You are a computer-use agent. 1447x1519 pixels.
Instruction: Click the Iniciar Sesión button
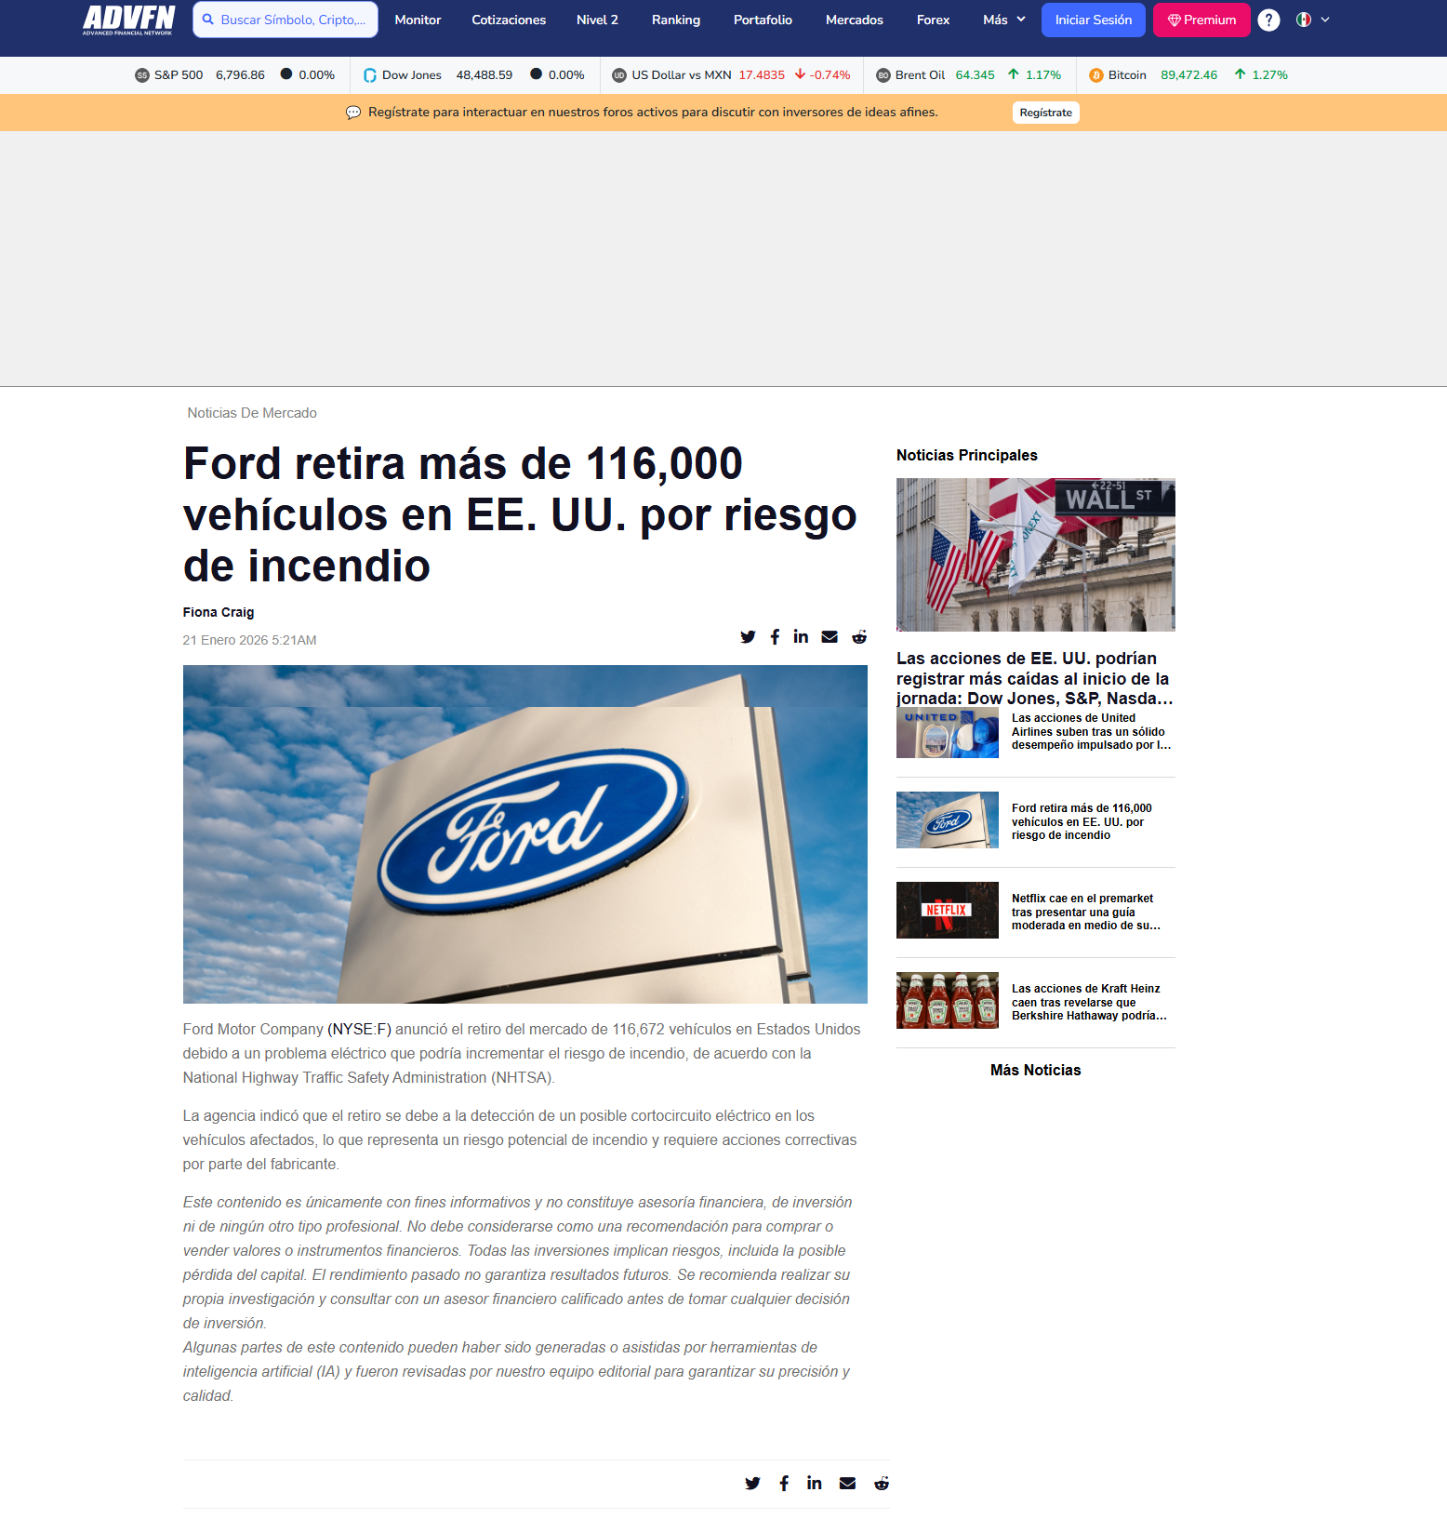pyautogui.click(x=1094, y=20)
